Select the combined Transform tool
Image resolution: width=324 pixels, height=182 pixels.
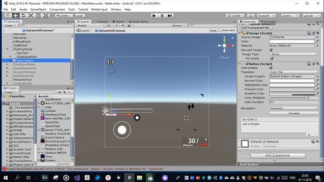pyautogui.click(x=46, y=16)
